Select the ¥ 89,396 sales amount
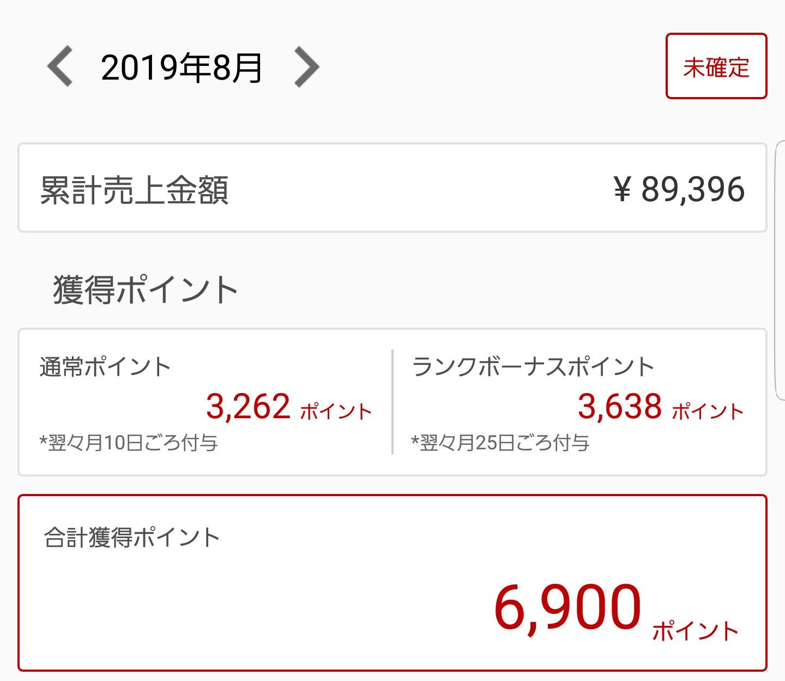 [x=679, y=190]
